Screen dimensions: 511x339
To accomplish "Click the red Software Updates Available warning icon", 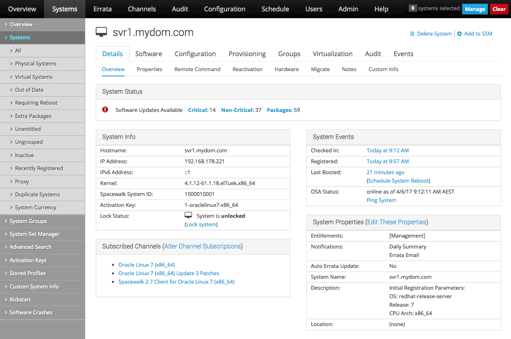I will (105, 109).
